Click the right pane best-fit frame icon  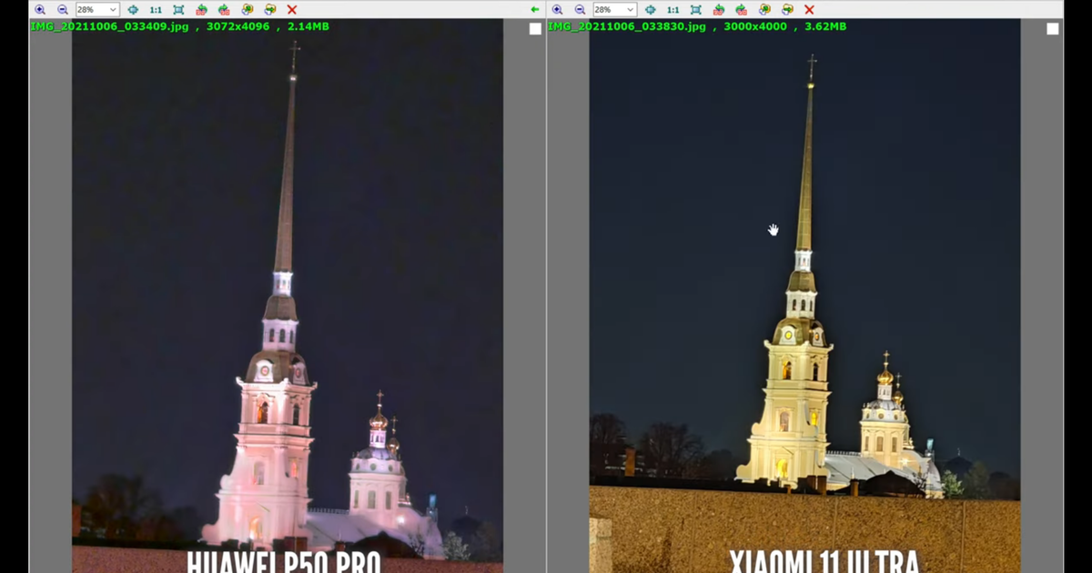point(695,9)
